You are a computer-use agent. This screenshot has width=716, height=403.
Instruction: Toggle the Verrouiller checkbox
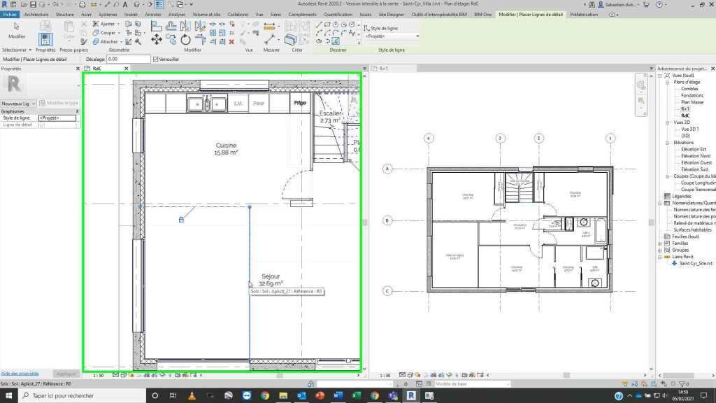pyautogui.click(x=155, y=59)
